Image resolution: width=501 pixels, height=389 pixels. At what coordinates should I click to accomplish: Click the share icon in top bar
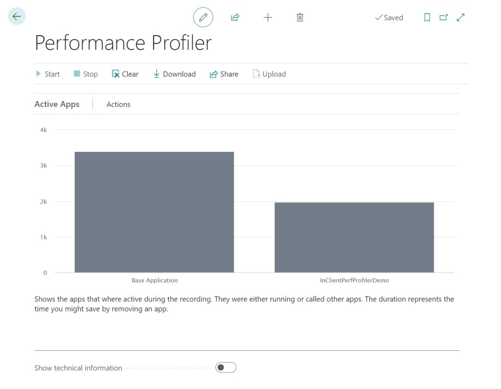235,18
